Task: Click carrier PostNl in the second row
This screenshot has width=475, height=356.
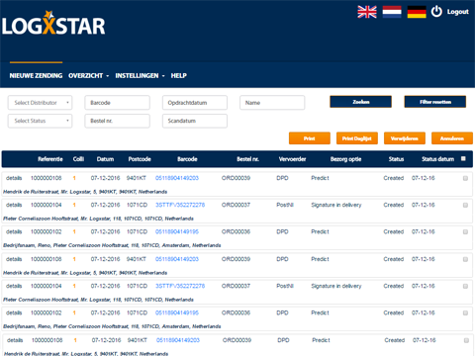Action: coord(285,205)
